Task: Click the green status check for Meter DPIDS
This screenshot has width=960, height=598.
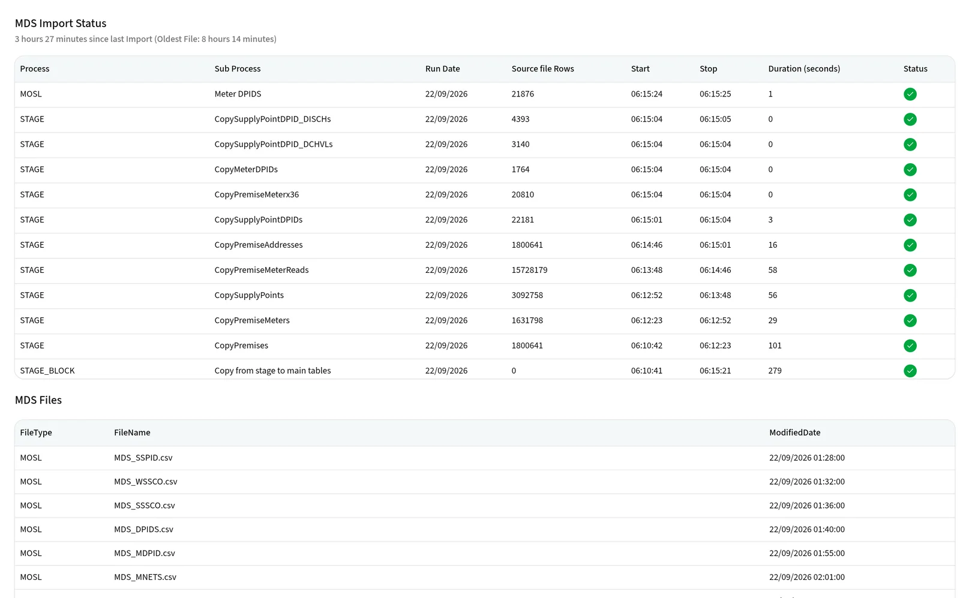Action: [x=910, y=94]
